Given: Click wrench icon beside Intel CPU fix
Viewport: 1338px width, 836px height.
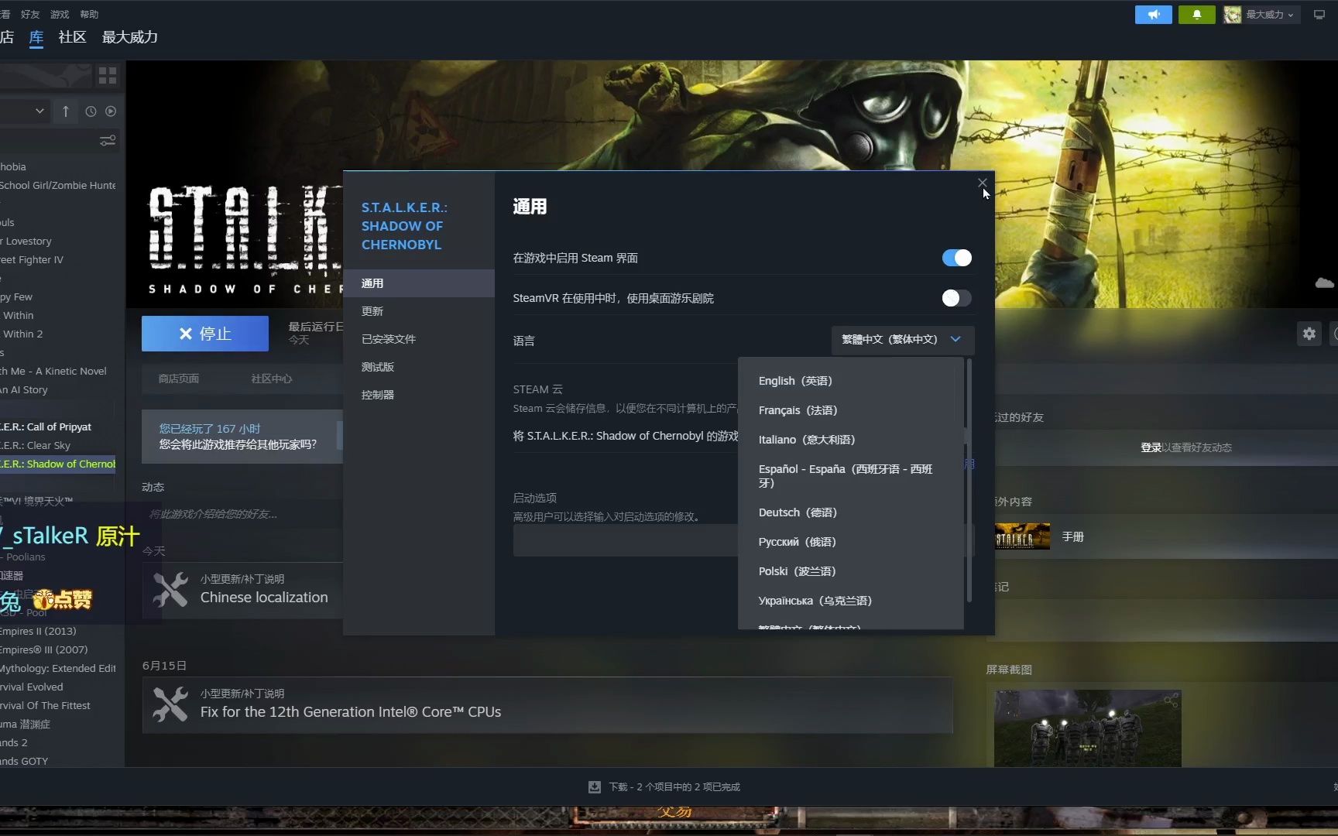Looking at the screenshot, I should click(x=170, y=704).
